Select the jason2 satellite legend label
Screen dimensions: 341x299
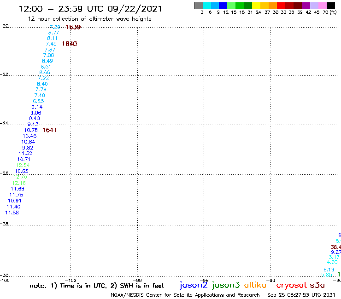tap(194, 285)
